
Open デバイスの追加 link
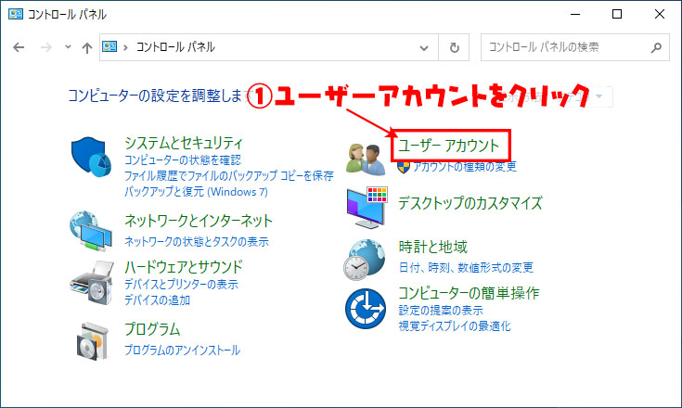pos(157,300)
